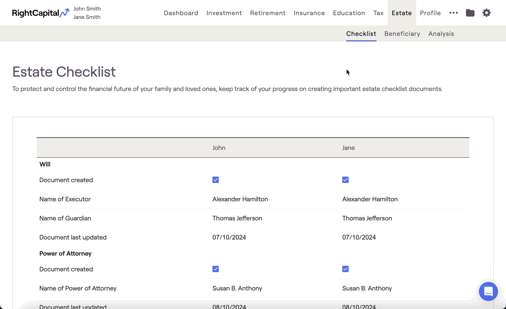Screen dimensions: 506x309
Task: Toggle Jane's Power of Attorney document checkbox
Action: 345,269
